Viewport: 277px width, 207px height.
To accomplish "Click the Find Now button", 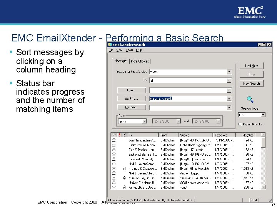I will click(251, 66).
